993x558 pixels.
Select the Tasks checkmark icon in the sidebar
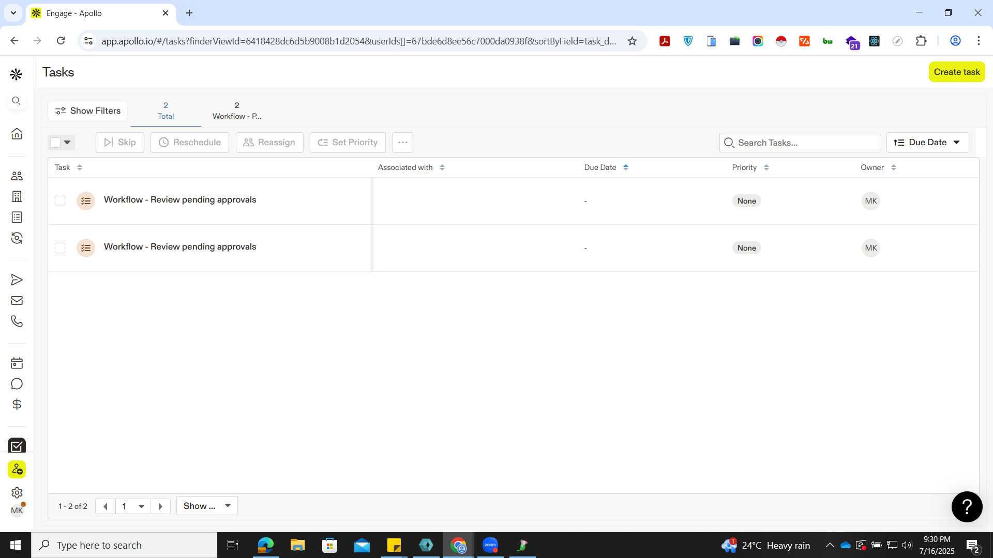point(17,446)
